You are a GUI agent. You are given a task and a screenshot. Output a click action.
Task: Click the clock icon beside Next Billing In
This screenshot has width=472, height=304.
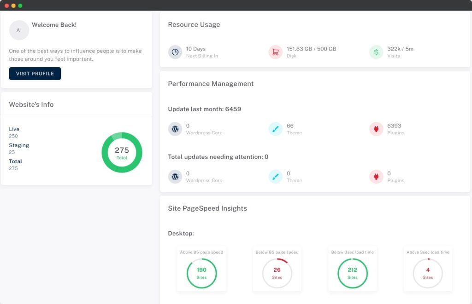click(x=175, y=52)
